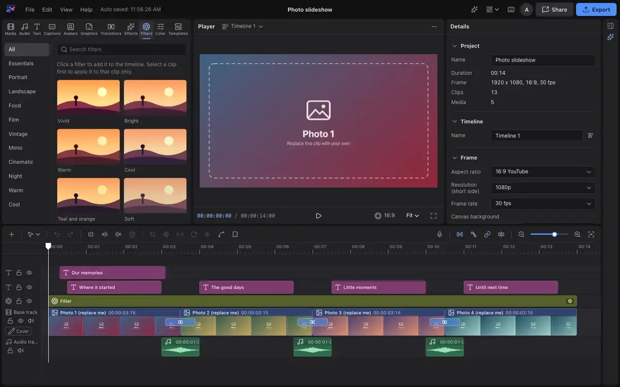Enter fullscreen in the Player
Image resolution: width=620 pixels, height=387 pixels.
[433, 216]
